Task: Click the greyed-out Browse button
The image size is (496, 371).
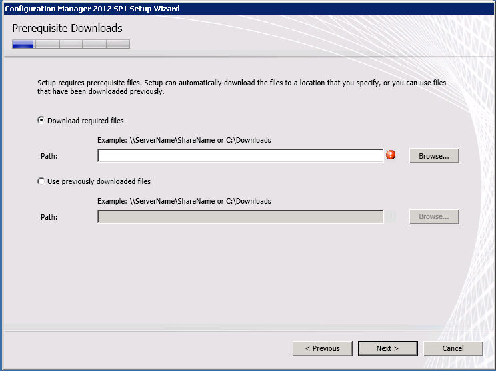Action: pyautogui.click(x=434, y=216)
